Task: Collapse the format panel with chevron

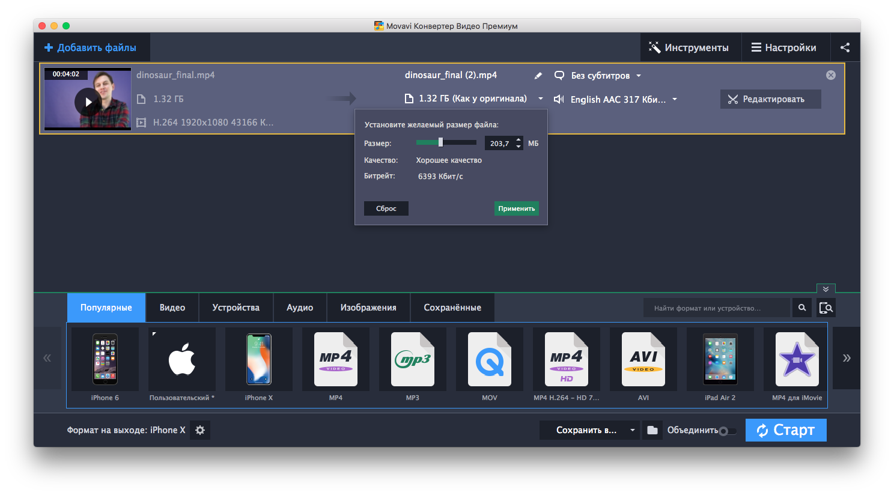Action: (x=826, y=289)
